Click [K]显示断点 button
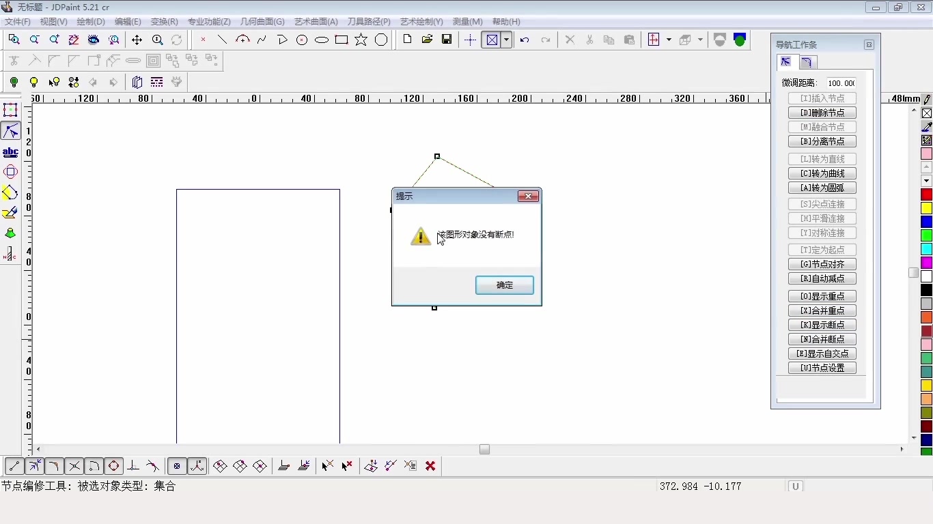 (822, 325)
